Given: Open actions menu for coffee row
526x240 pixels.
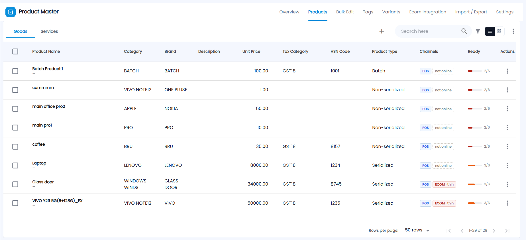Looking at the screenshot, I should point(507,147).
